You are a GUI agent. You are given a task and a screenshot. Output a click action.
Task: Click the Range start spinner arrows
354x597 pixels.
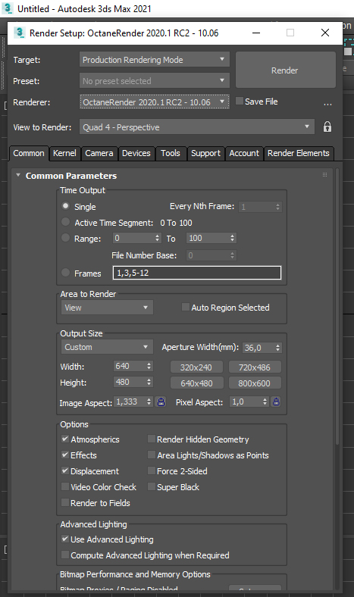158,238
